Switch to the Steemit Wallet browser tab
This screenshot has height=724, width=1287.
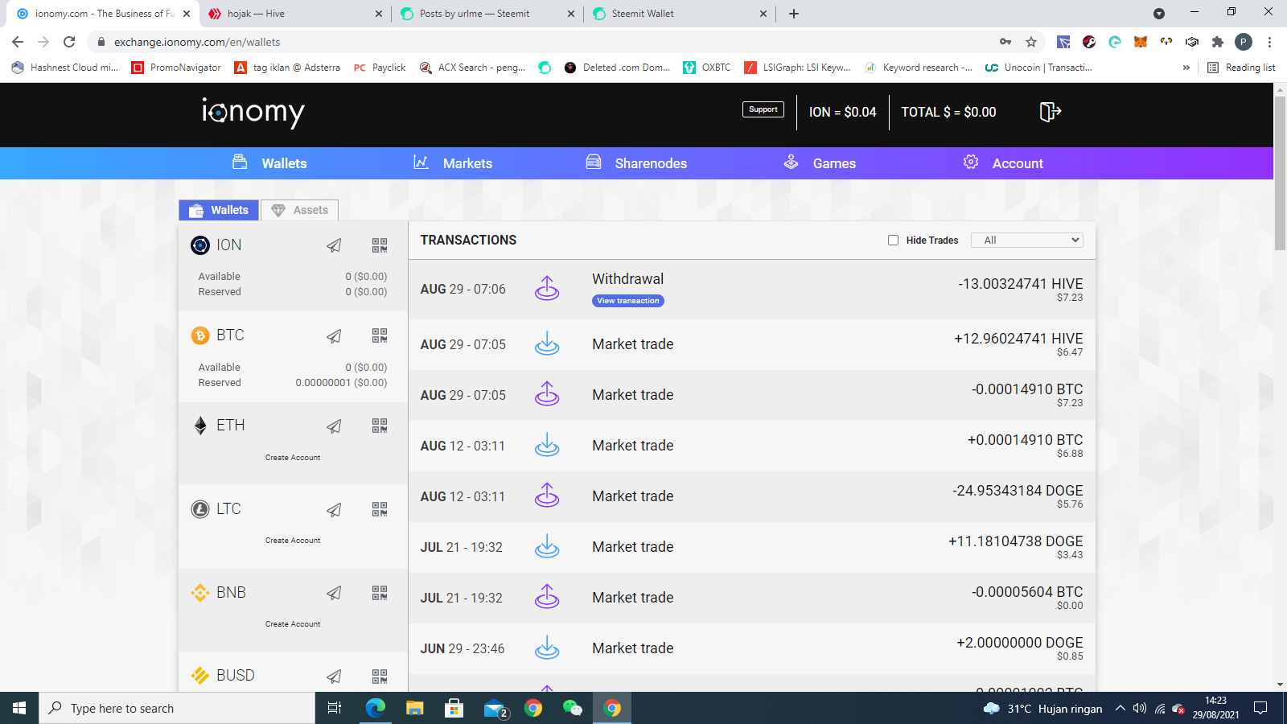point(680,14)
